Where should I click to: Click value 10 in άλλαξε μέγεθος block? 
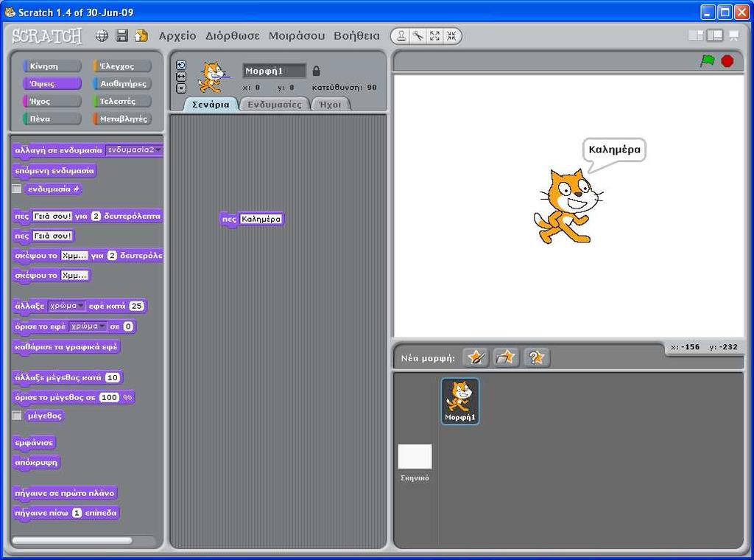click(x=113, y=378)
